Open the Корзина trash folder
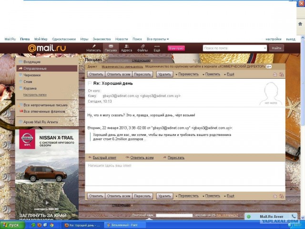The width and height of the screenshot is (305, 229). [30, 88]
